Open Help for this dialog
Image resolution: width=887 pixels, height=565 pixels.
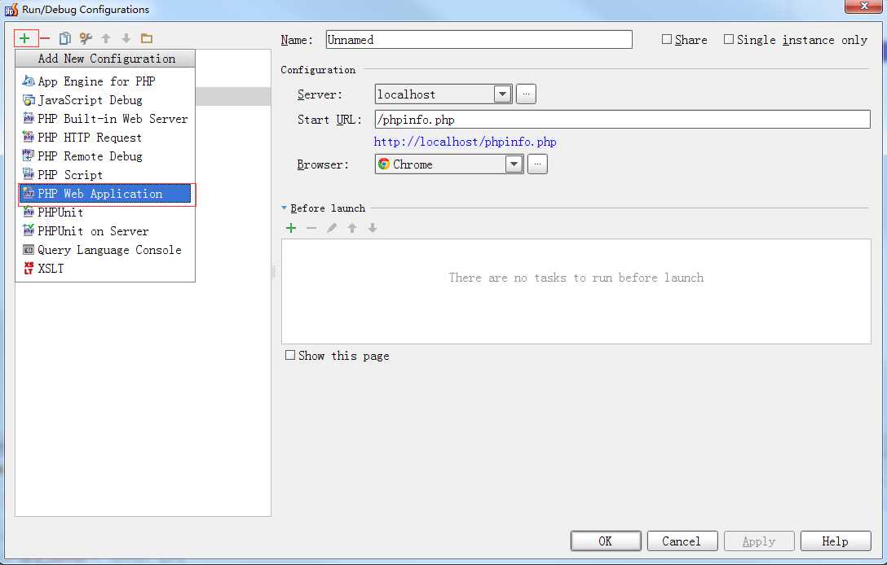click(x=836, y=541)
